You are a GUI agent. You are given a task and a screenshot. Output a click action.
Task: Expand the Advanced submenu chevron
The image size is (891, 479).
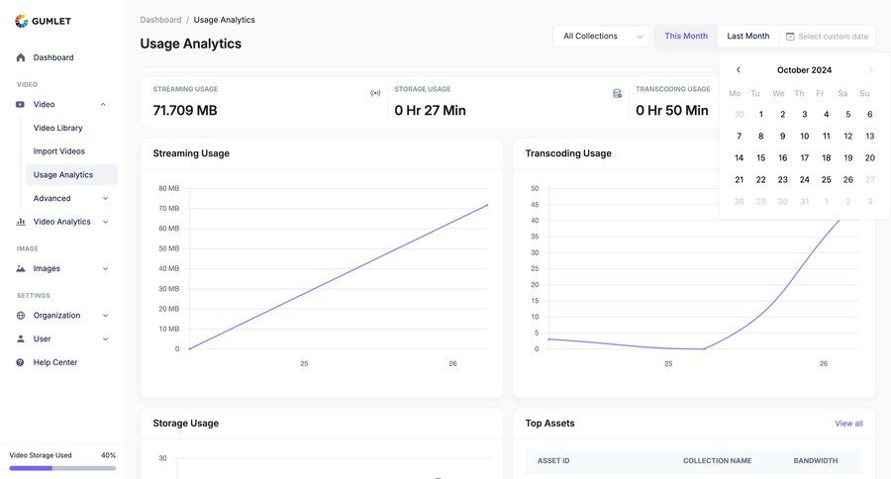(105, 198)
